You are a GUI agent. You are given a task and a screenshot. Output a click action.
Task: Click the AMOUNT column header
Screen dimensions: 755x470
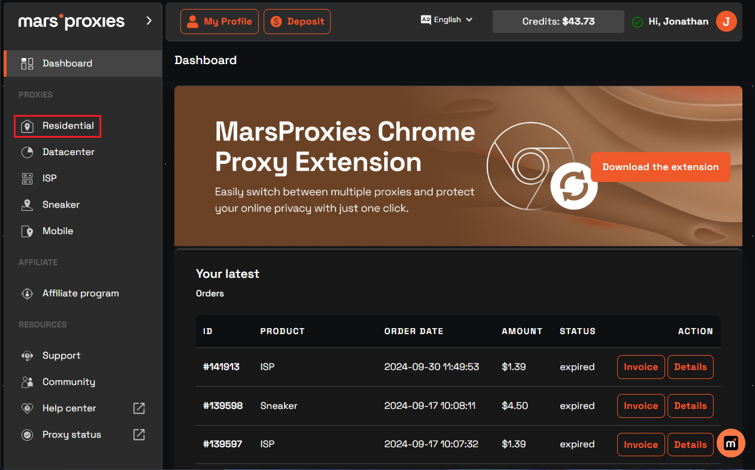click(522, 331)
